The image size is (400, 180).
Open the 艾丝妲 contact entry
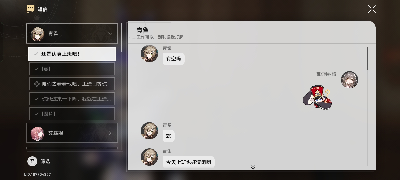click(72, 133)
